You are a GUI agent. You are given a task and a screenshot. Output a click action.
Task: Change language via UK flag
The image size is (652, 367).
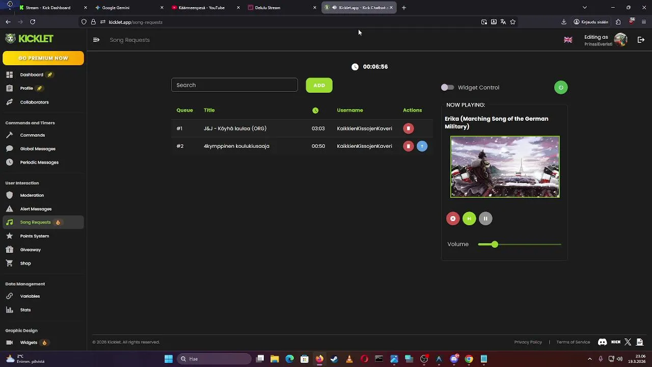568,40
